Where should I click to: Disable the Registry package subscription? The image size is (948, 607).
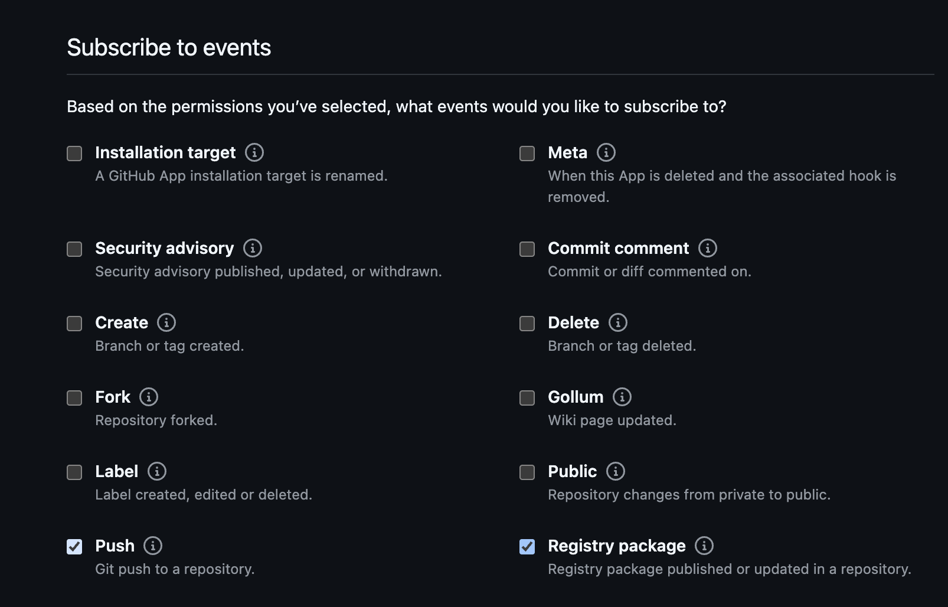pos(527,547)
